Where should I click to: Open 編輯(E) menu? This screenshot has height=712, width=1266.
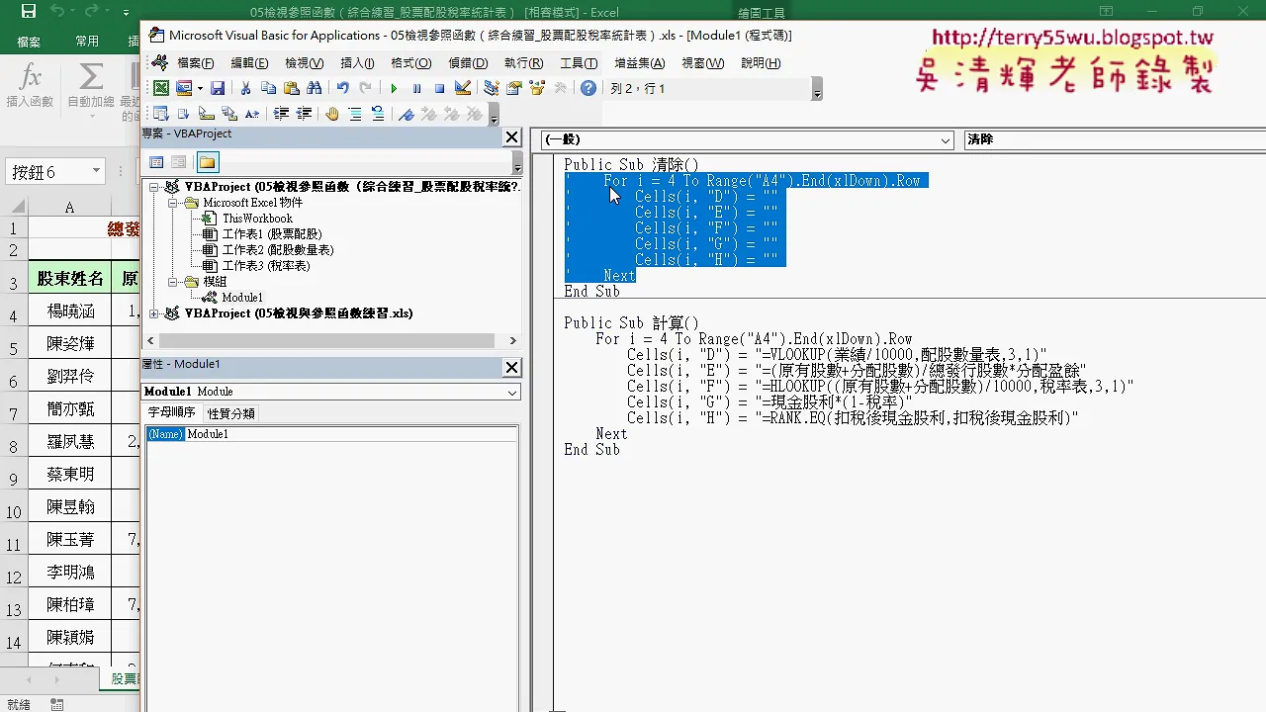pos(249,62)
